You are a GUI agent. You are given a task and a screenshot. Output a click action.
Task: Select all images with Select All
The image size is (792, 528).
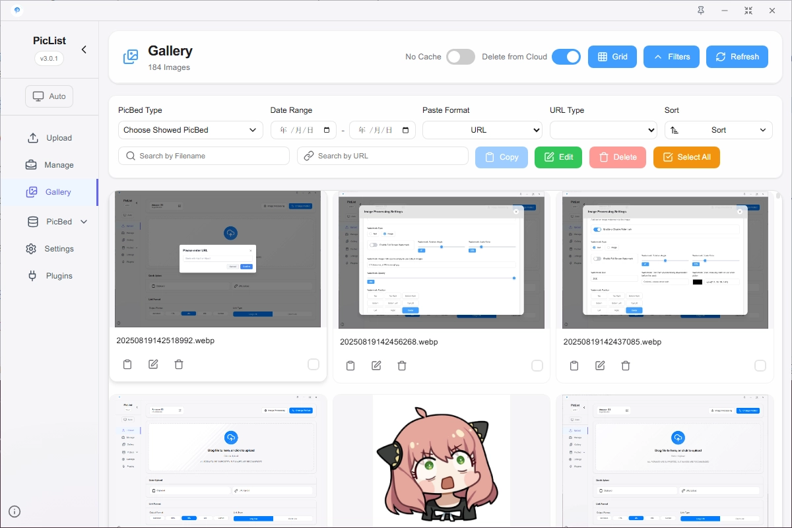(686, 157)
